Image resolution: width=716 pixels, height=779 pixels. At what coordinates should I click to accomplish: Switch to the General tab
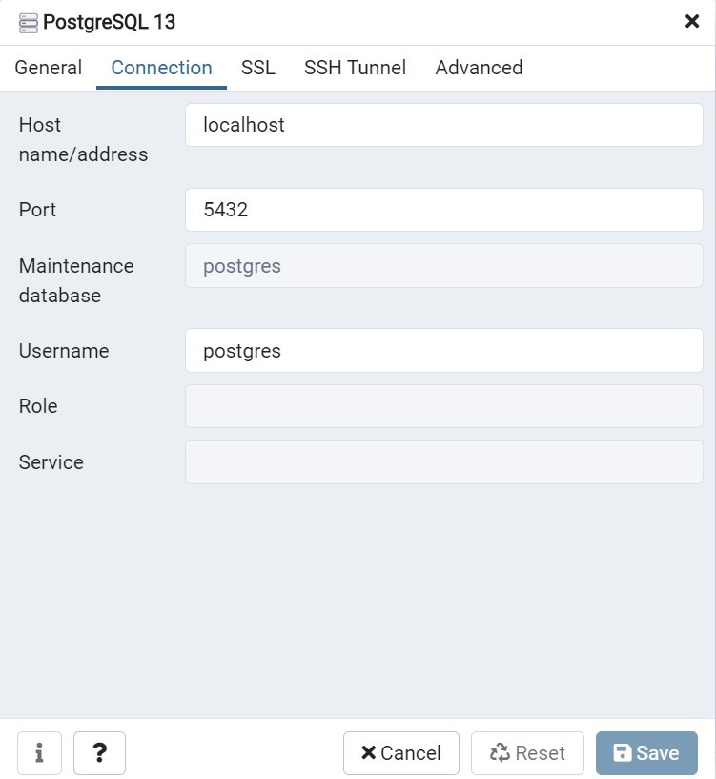click(49, 68)
